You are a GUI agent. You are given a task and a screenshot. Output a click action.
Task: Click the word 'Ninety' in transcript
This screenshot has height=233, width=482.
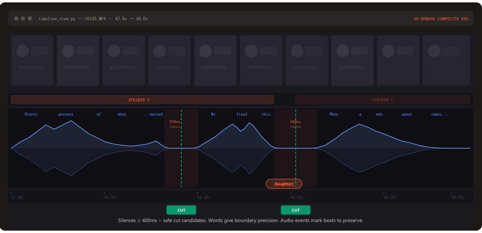pos(31,114)
